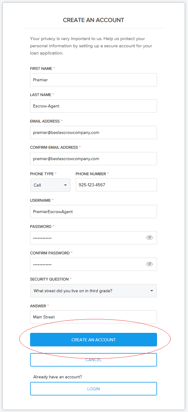Select the Last Name field with Escrow-Agent

click(94, 106)
